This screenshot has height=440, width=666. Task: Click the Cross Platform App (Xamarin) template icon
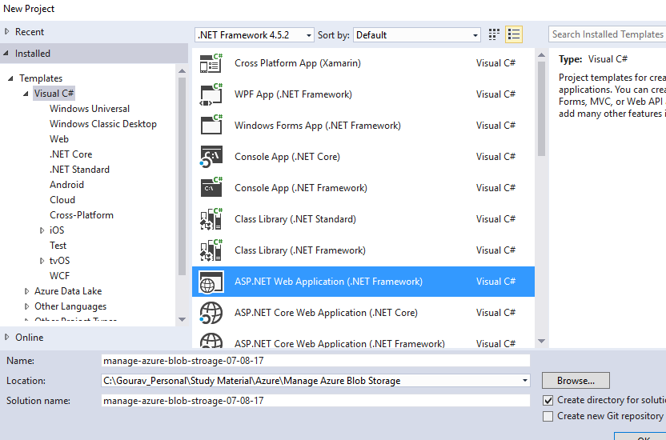click(211, 63)
